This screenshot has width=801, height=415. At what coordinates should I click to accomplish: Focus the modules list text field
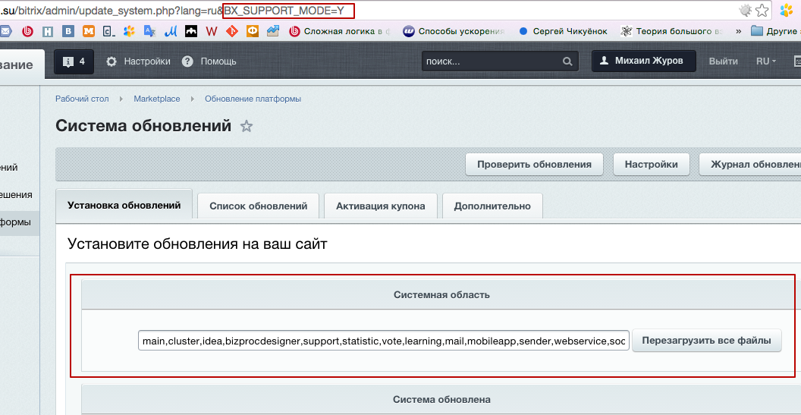click(x=383, y=341)
